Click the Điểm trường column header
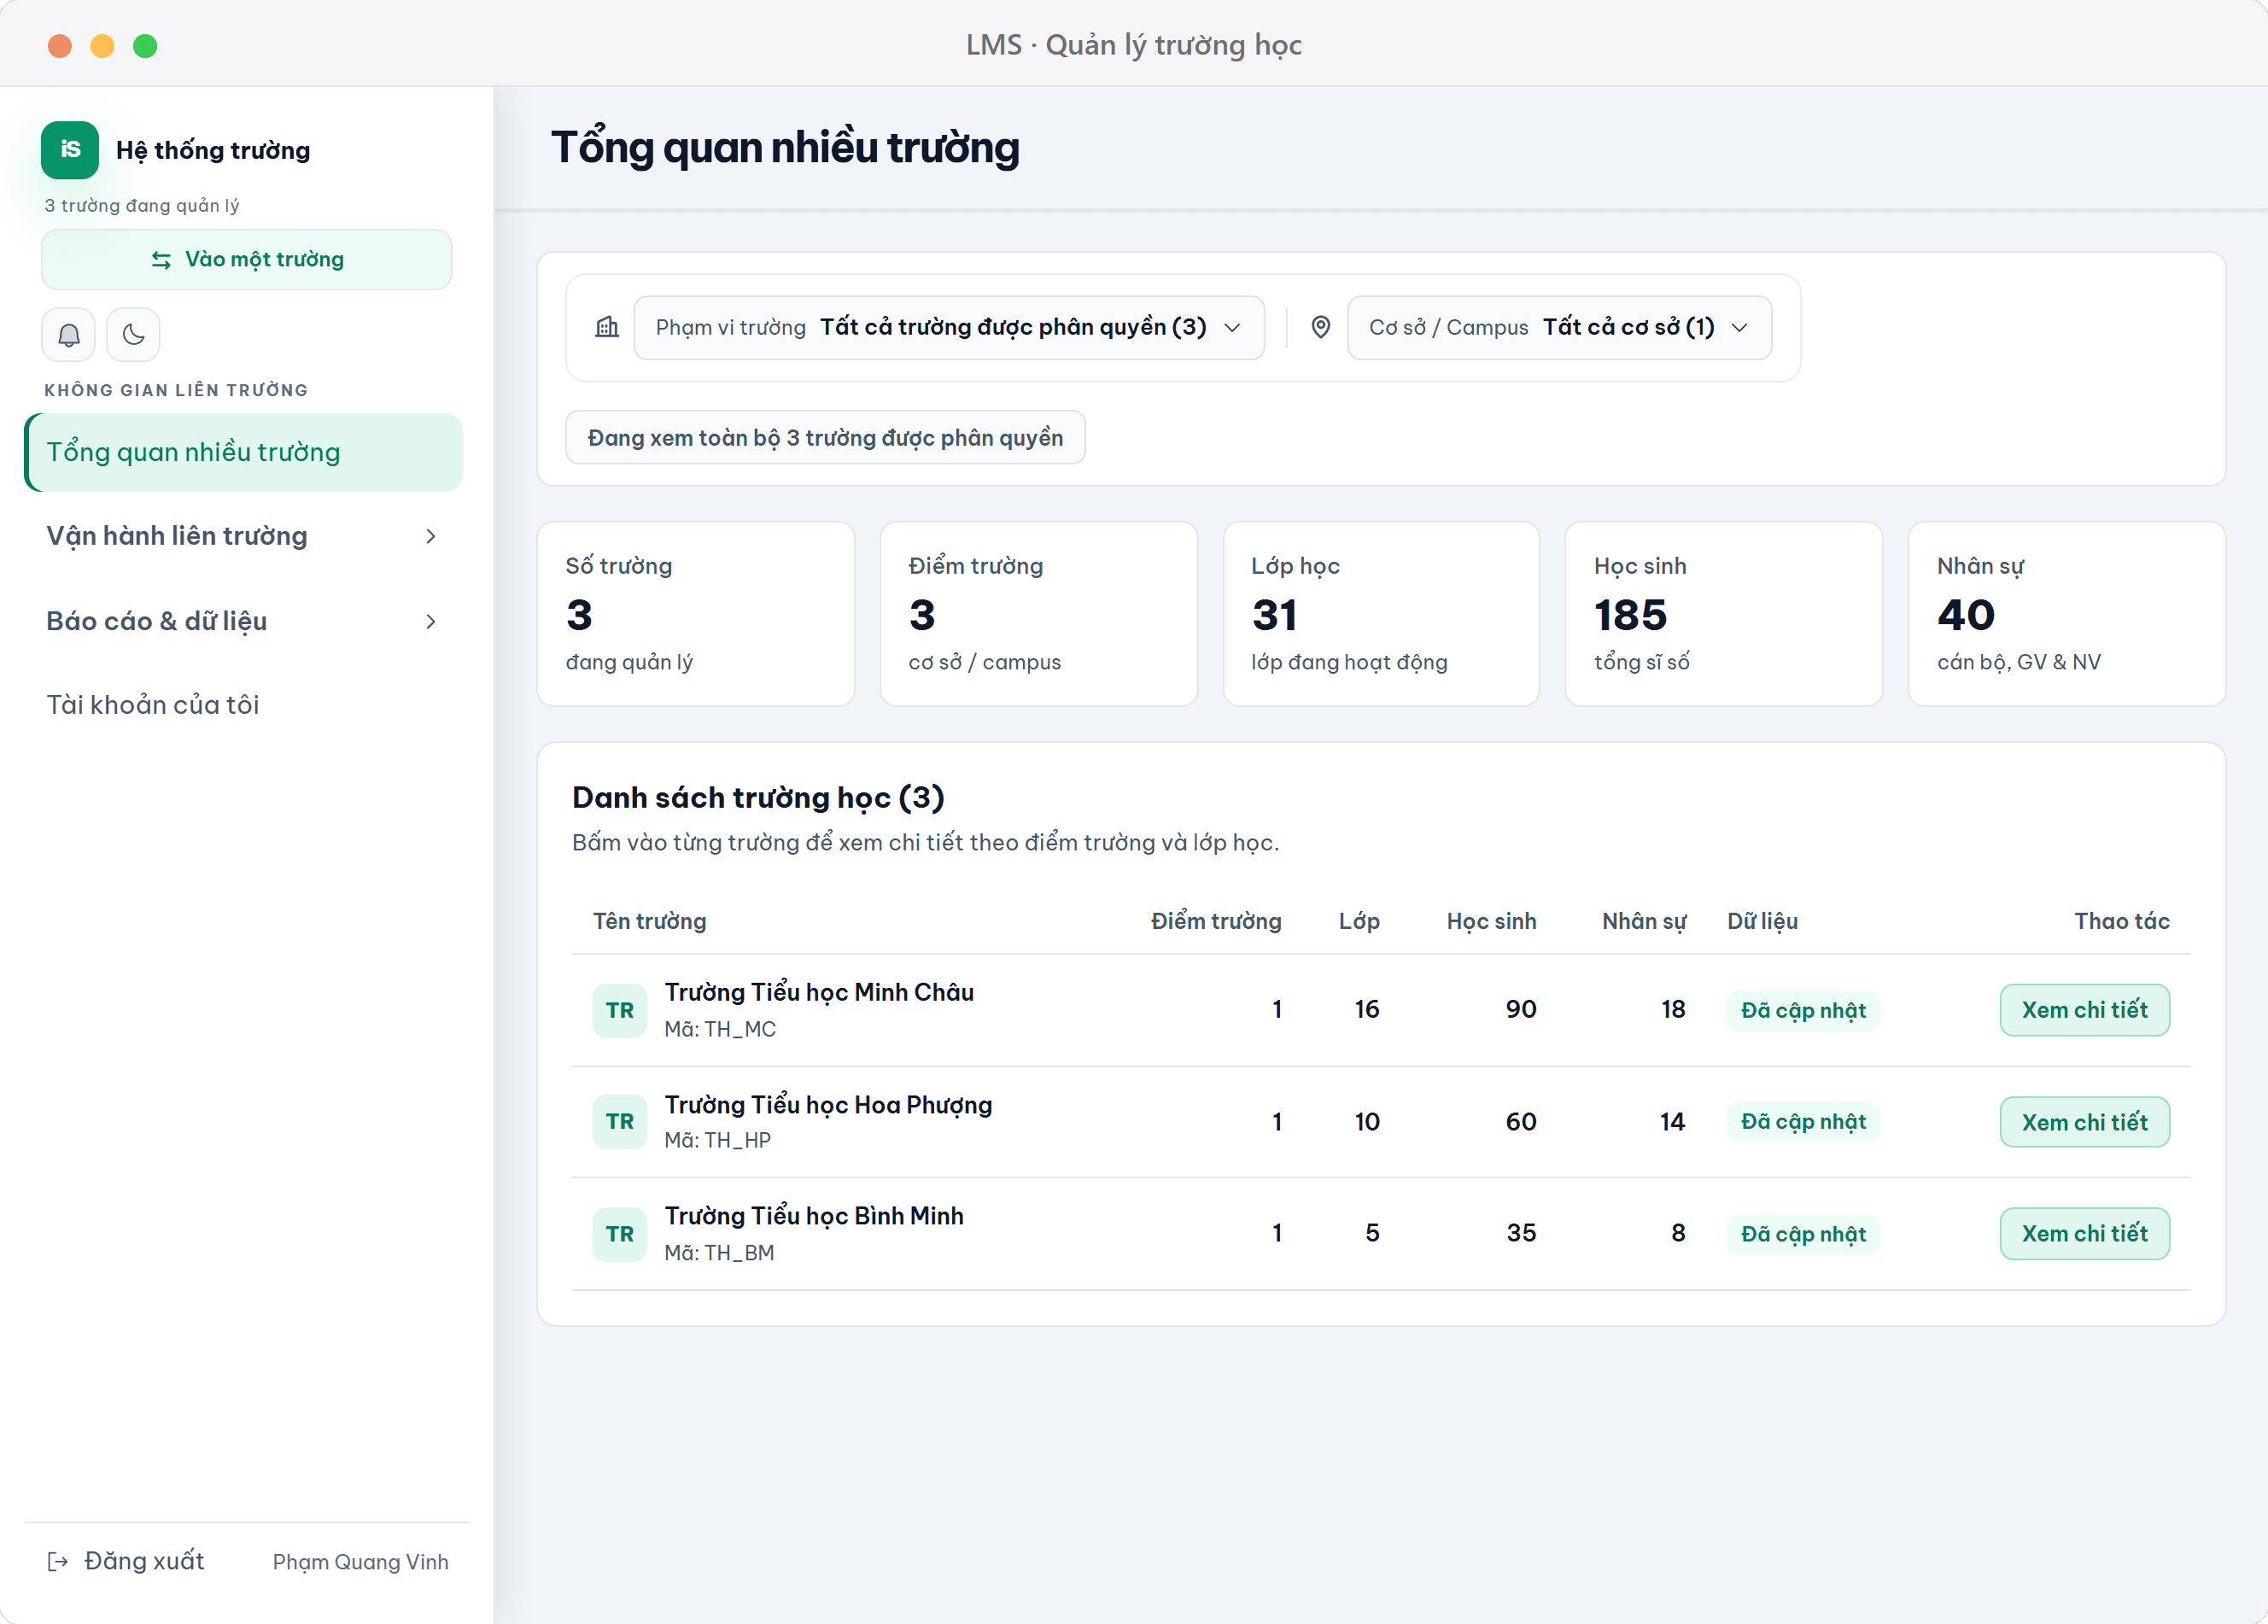 pos(1216,921)
